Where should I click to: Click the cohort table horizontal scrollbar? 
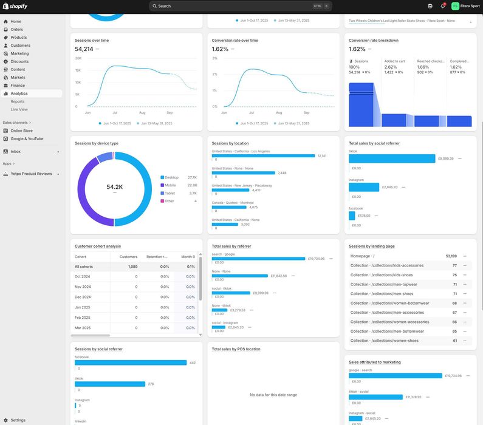91,335
